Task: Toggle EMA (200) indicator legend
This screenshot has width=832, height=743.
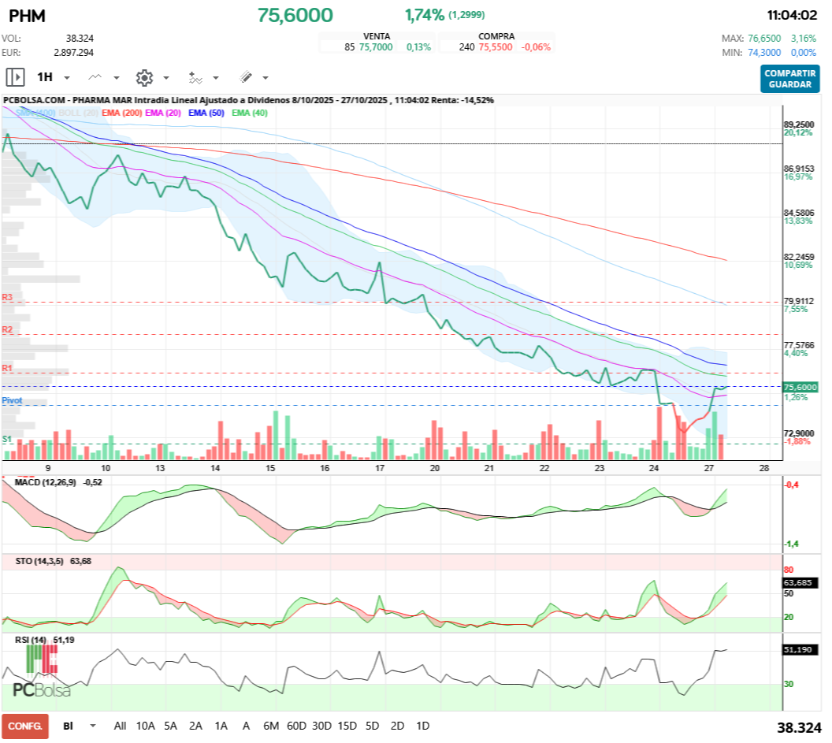Action: tap(122, 113)
